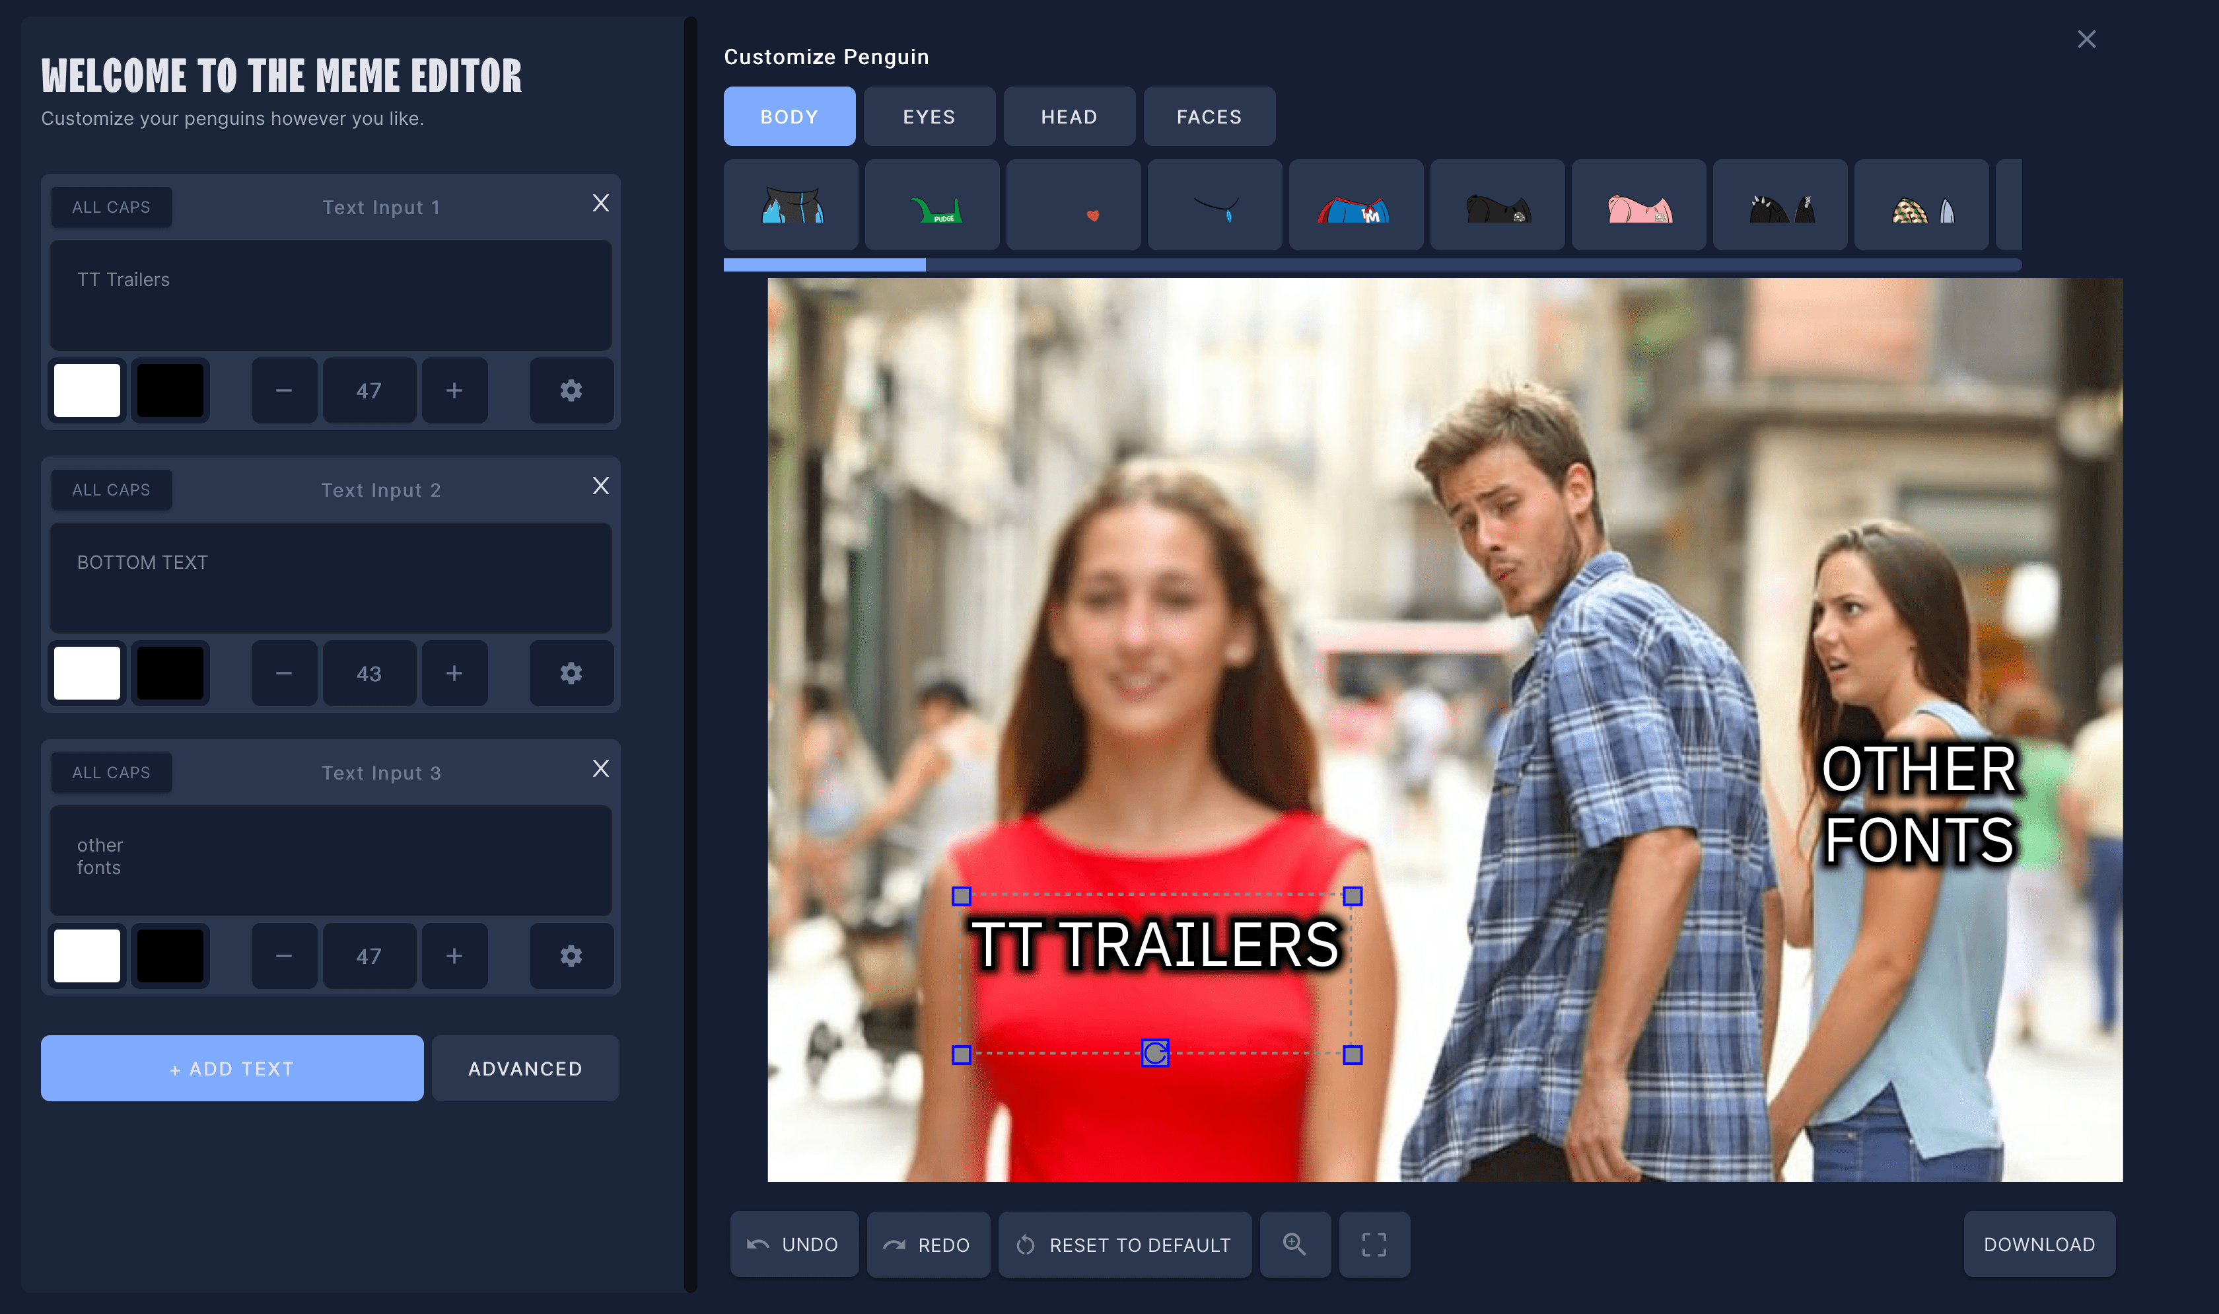
Task: Toggle ALL CAPS for Text Input 3
Action: click(x=111, y=772)
